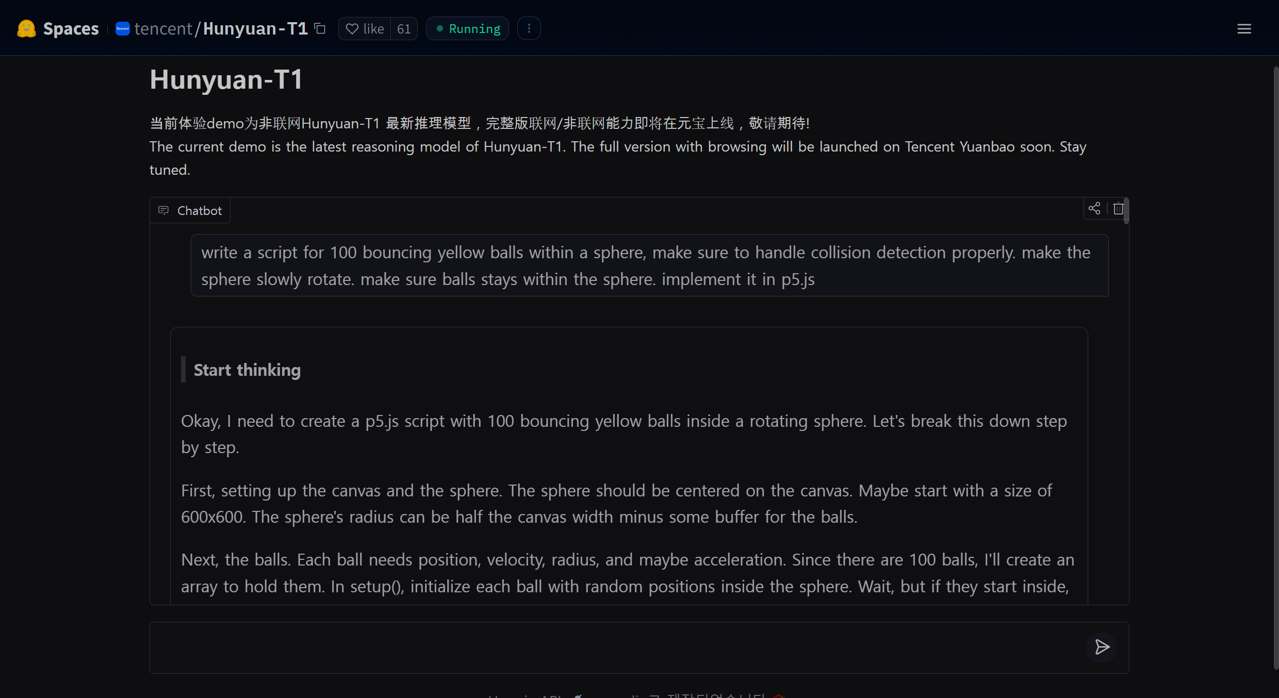Click the 'Start thinking' heading
The width and height of the screenshot is (1279, 698).
[247, 370]
